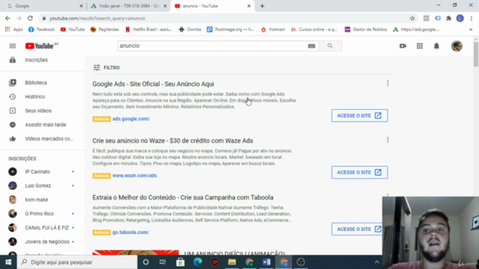Open a new browser tab
The image size is (479, 269).
click(262, 6)
